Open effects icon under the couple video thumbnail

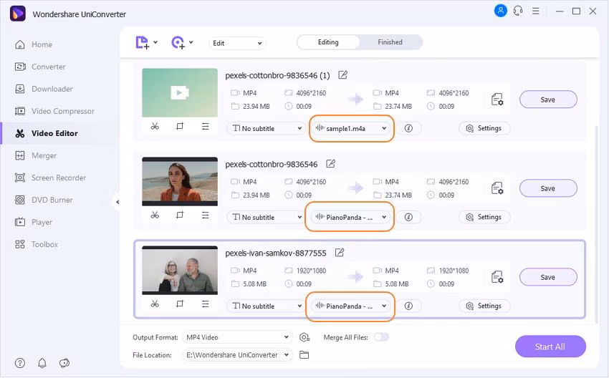[205, 304]
